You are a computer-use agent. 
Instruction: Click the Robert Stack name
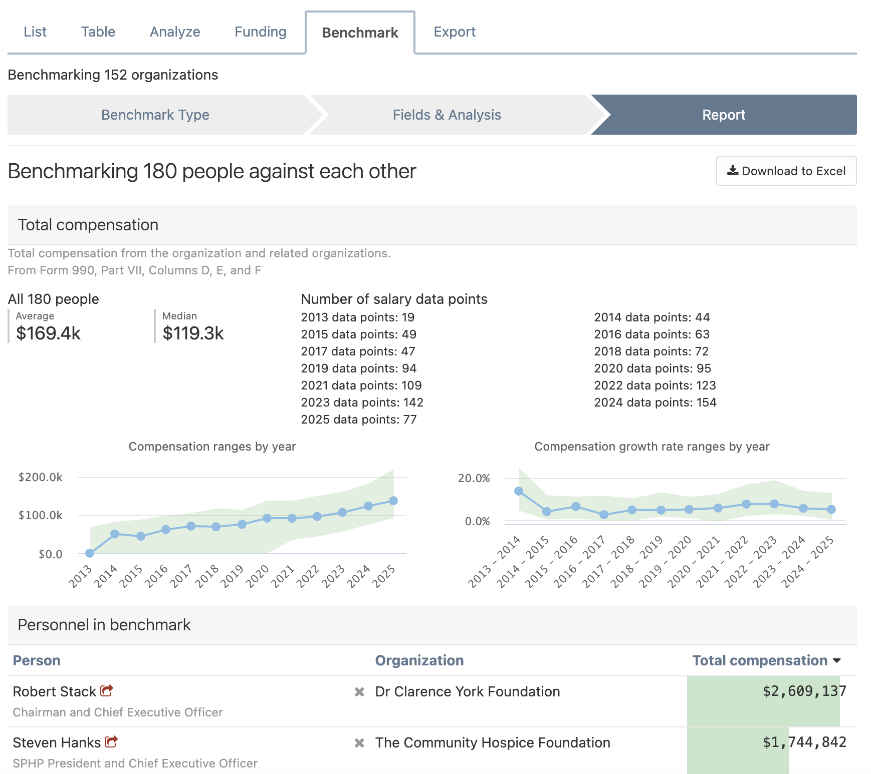coord(54,691)
